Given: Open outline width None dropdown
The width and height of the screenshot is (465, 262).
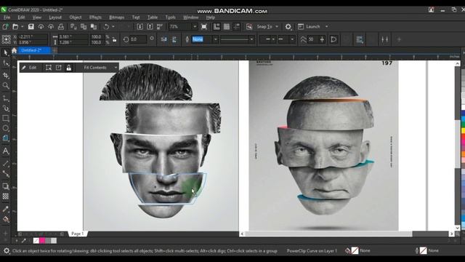Looking at the screenshot, I should coord(216,39).
